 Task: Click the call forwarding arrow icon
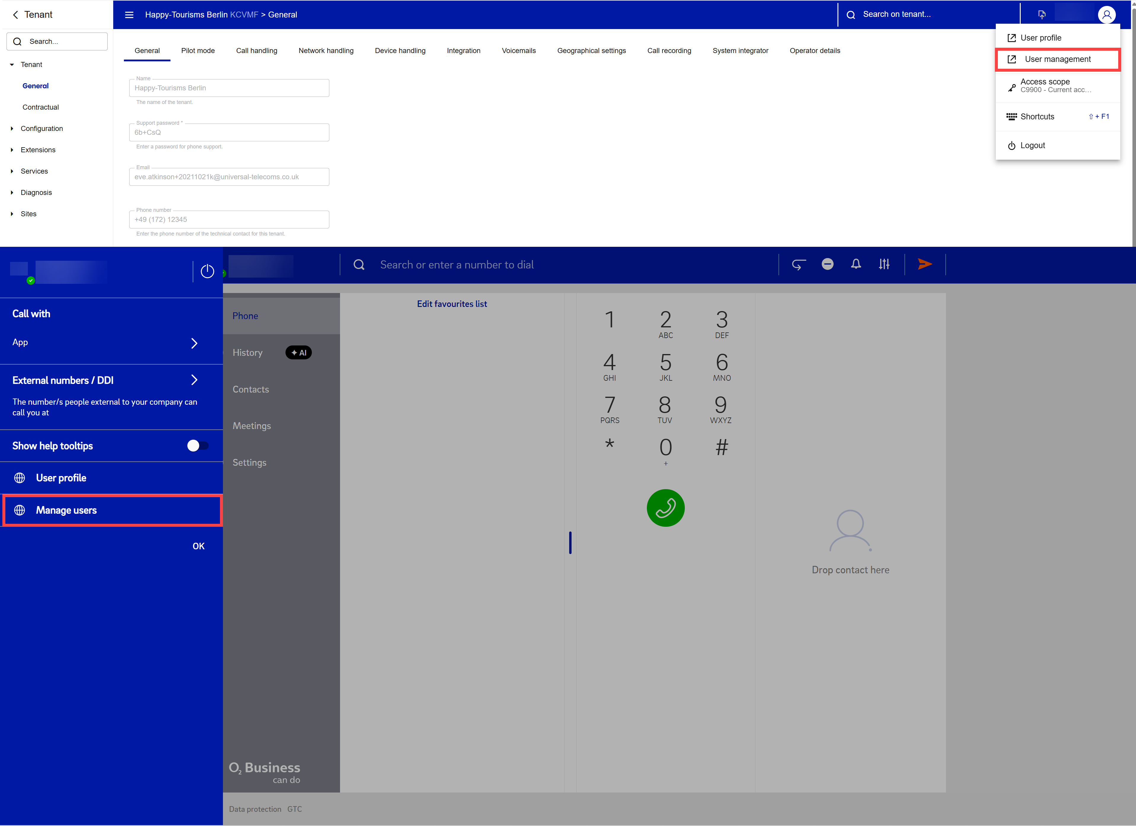pyautogui.click(x=798, y=264)
